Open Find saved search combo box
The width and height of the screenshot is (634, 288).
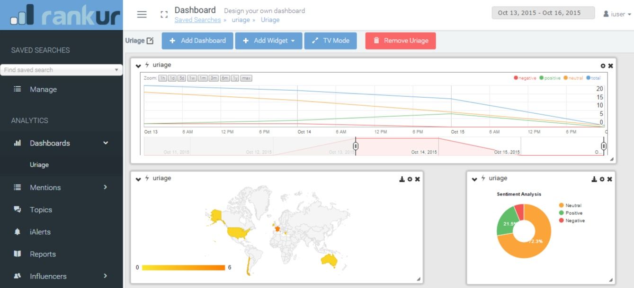click(x=61, y=70)
